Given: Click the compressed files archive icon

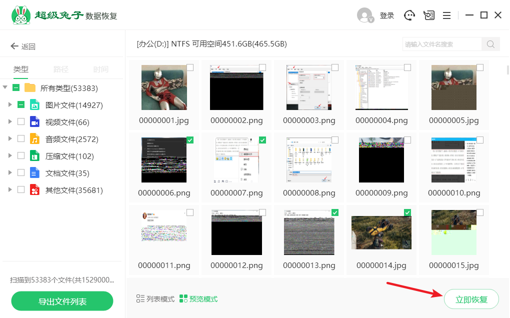Looking at the screenshot, I should (34, 156).
